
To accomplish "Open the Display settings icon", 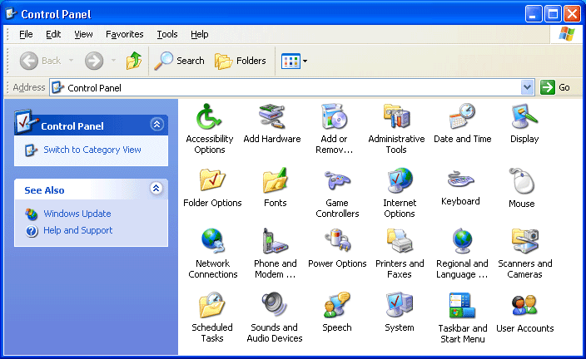I will coord(524,117).
